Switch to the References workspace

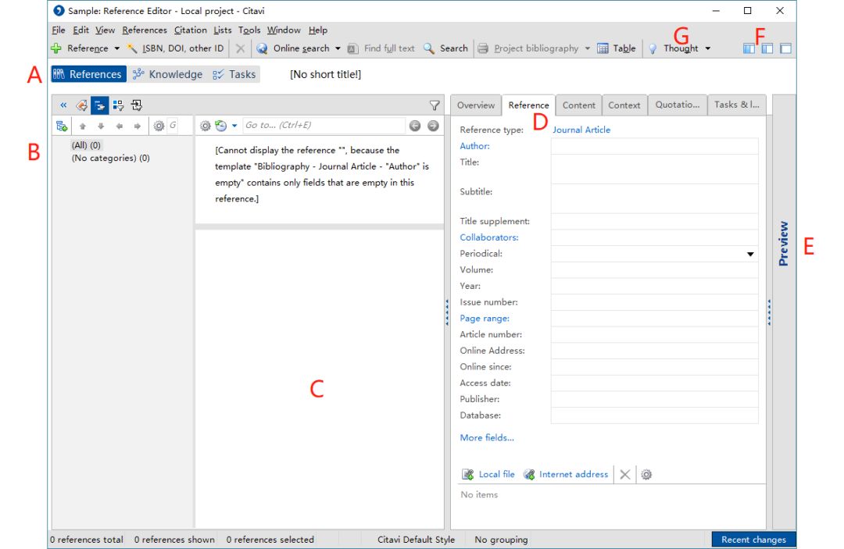tap(88, 74)
